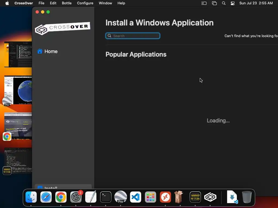The width and height of the screenshot is (278, 208).
Task: Click the CrossOver logo banner
Action: [x=62, y=28]
